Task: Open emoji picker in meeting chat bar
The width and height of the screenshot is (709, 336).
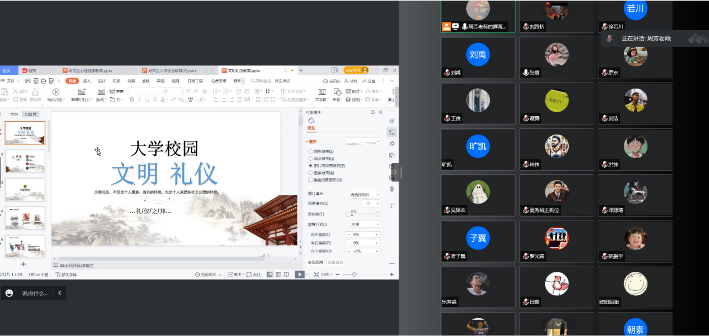Action: 10,293
